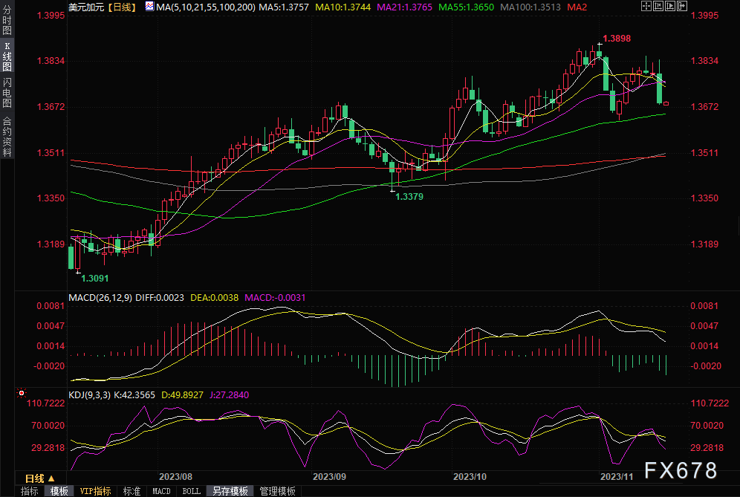Image resolution: width=740 pixels, height=497 pixels.
Task: Select the 指标 bottom tab
Action: 30,491
